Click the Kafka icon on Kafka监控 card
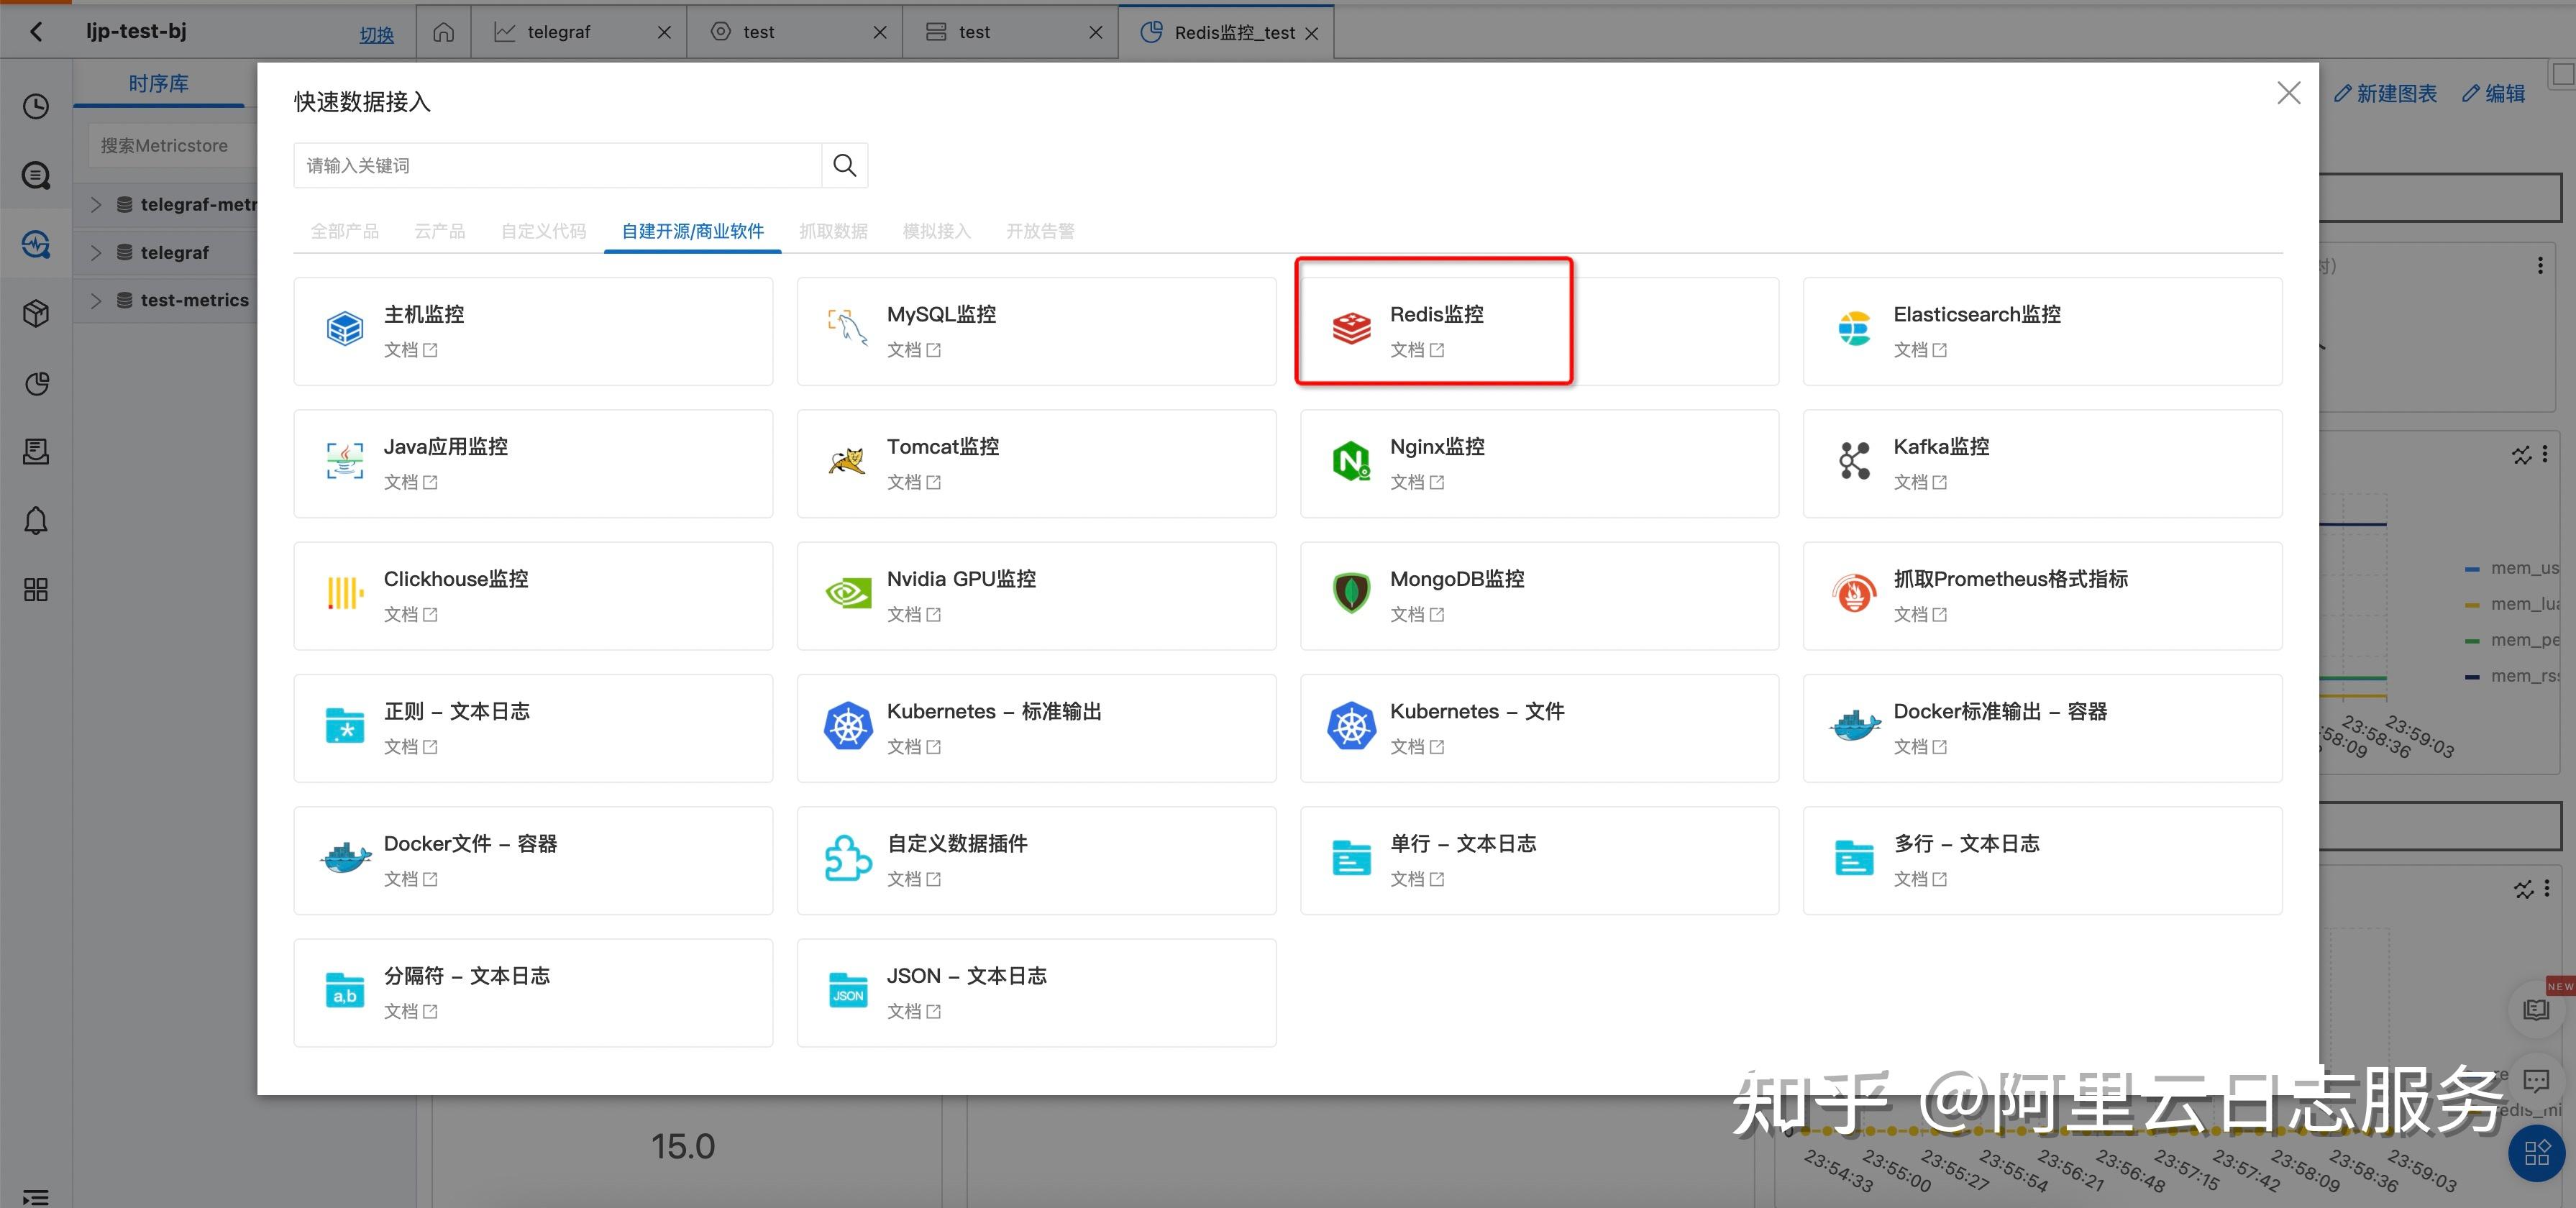Screen dimensions: 2576x1208 click(1854, 460)
